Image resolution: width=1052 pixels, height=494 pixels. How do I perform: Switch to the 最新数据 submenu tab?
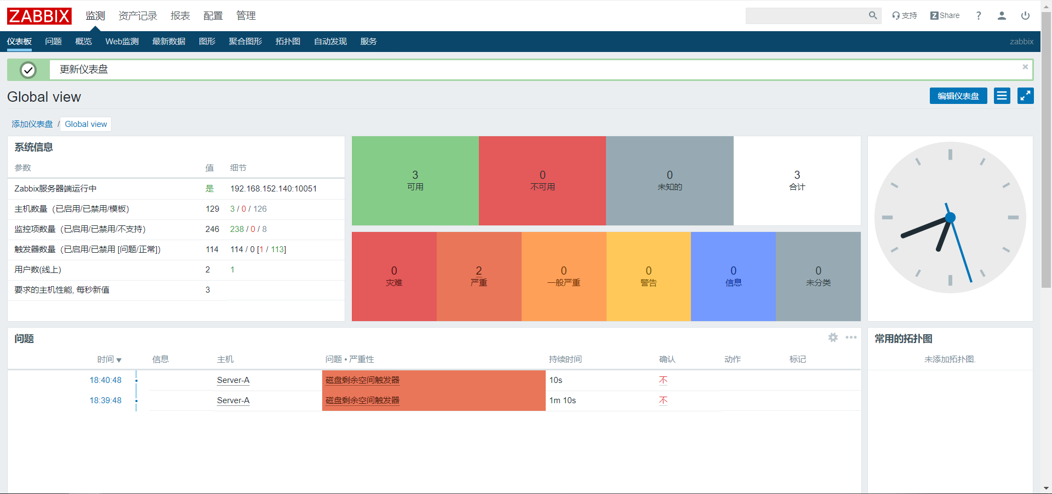tap(169, 42)
